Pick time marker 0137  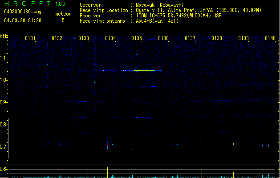click(190, 38)
